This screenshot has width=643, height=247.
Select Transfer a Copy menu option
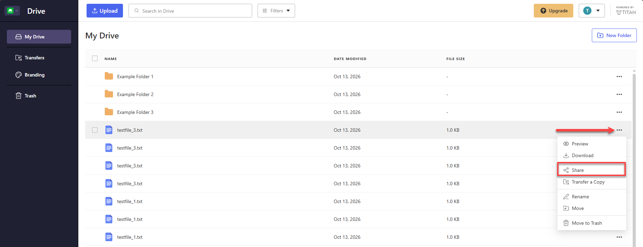click(591, 182)
